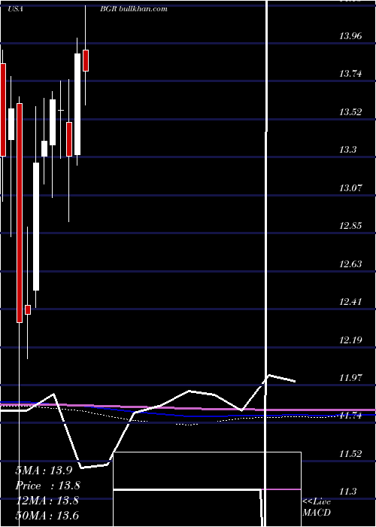Click the 12.19 price axis label
The height and width of the screenshot is (527, 376).
click(350, 340)
